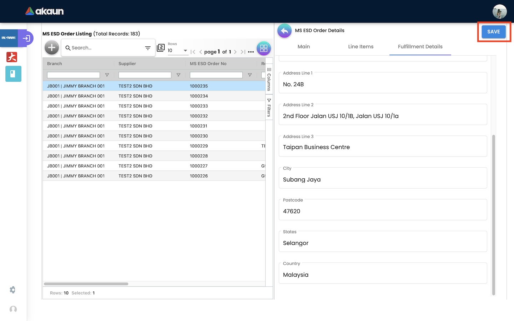Screen dimensions: 514x321
Task: Open the user avatar in top bar
Action: pyautogui.click(x=499, y=11)
